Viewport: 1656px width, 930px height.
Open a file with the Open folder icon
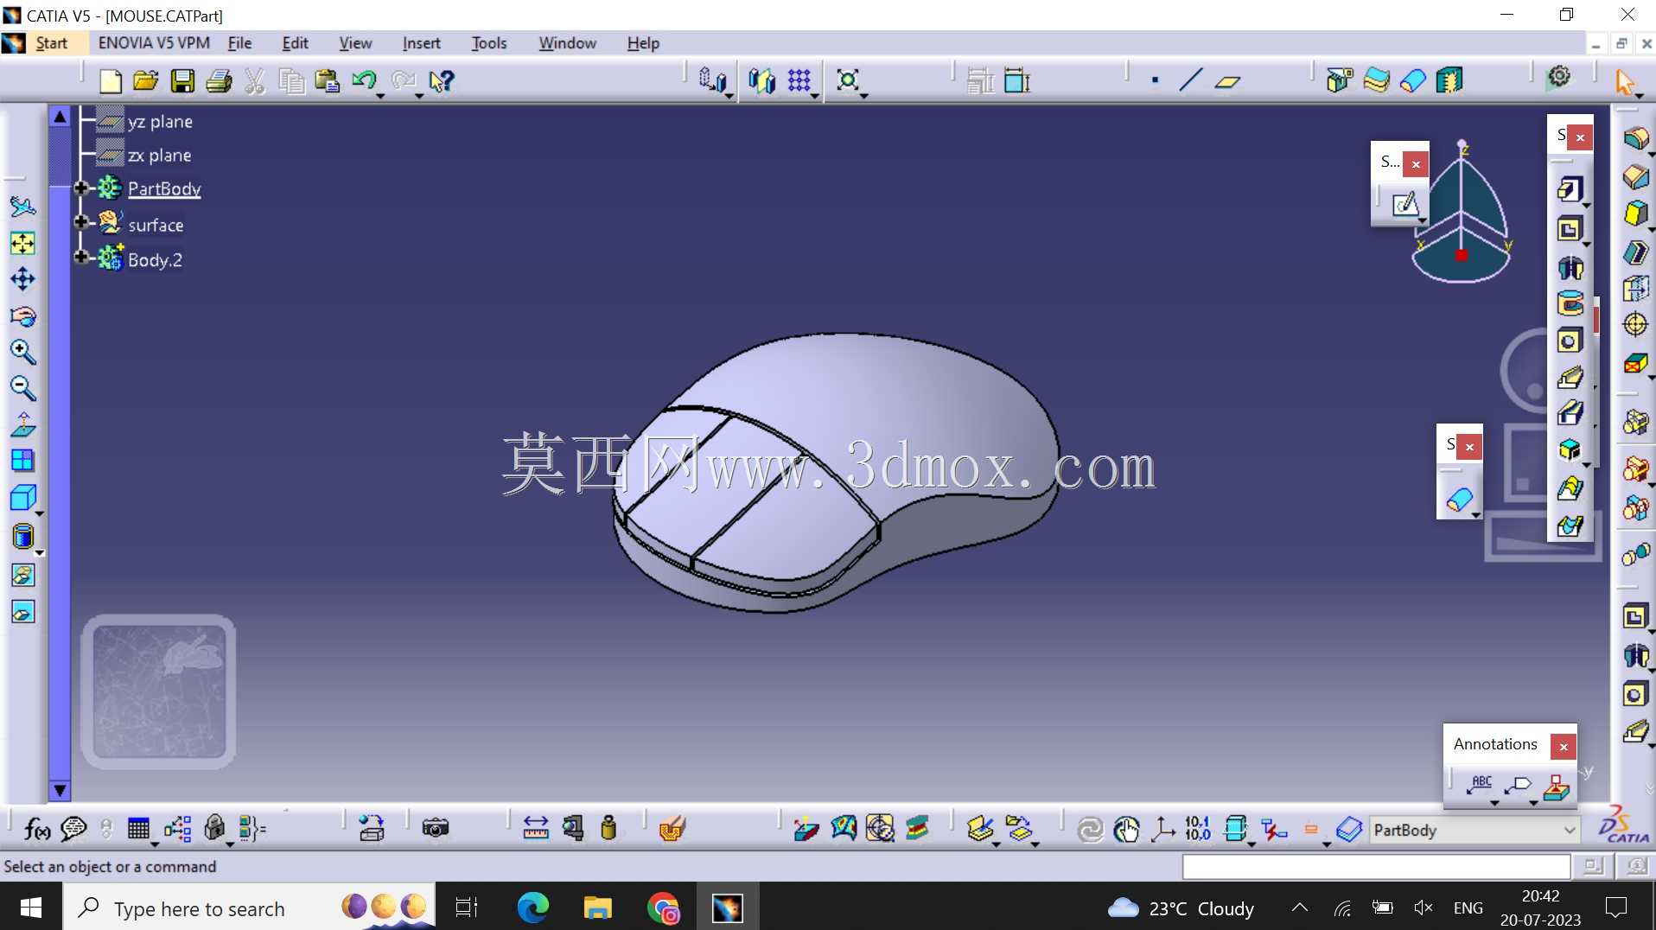[145, 81]
